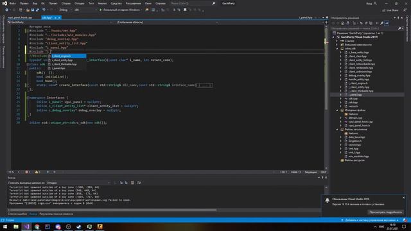This screenshot has width=411, height=231.
Task: Click the Live Share button
Action: pyautogui.click(x=390, y=10)
